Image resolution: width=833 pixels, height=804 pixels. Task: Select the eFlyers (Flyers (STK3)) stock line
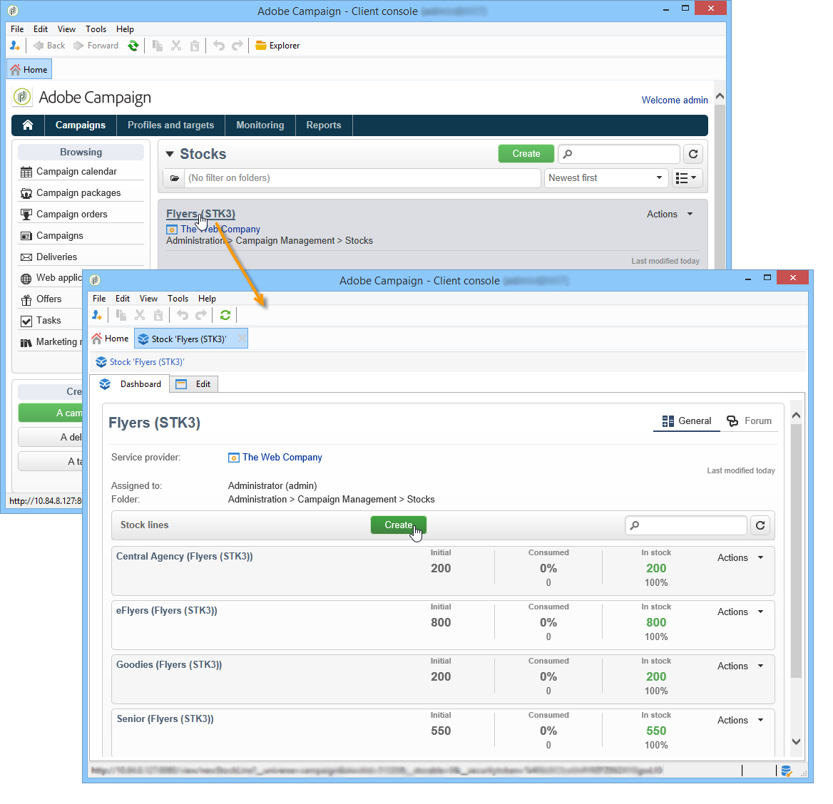click(166, 610)
